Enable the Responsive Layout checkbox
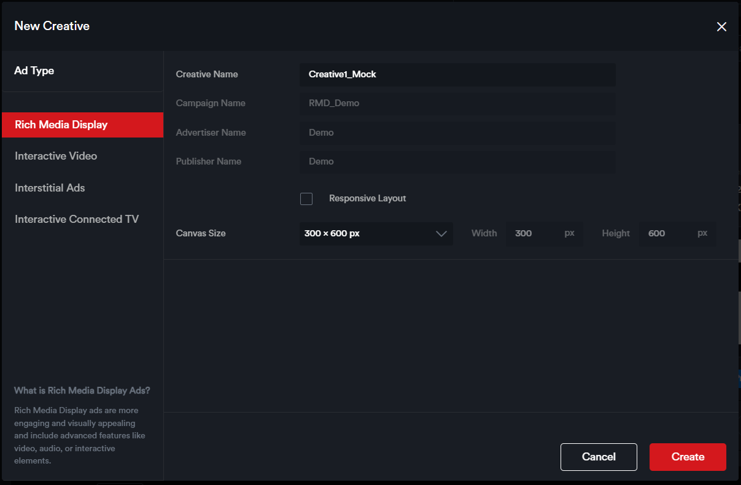Viewport: 741px width, 485px height. coord(306,199)
